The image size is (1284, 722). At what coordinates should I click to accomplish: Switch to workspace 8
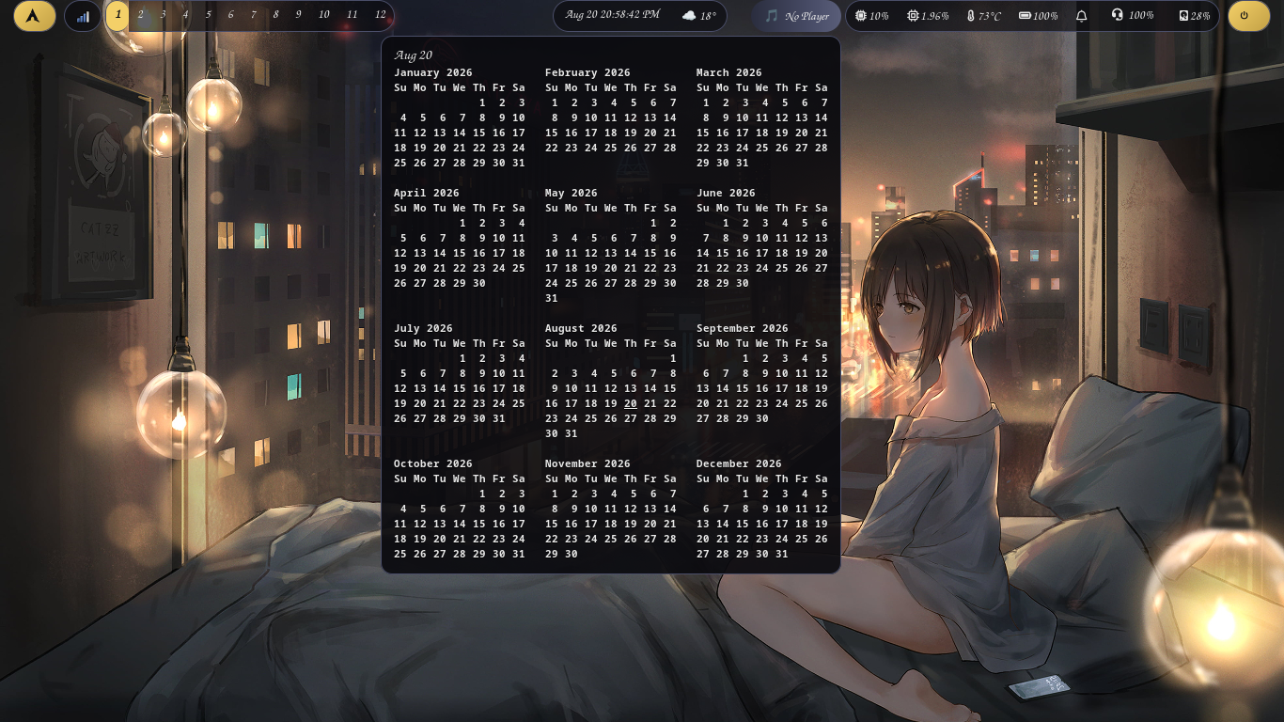click(x=275, y=15)
